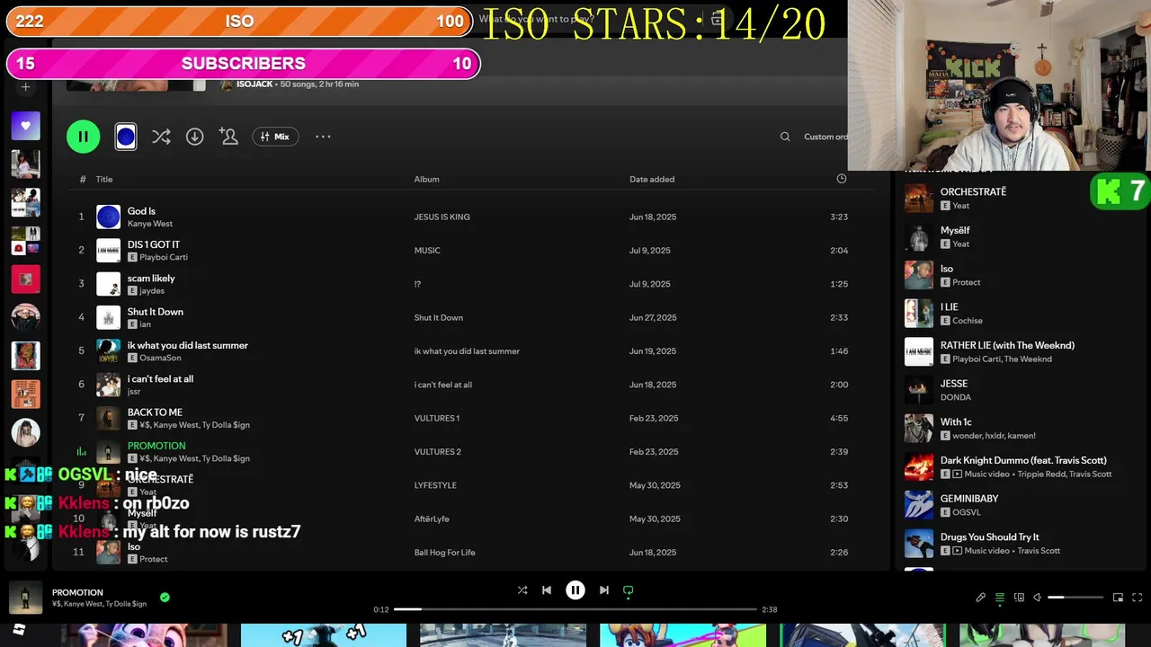
Task: Sort by the Title column header
Action: point(104,179)
